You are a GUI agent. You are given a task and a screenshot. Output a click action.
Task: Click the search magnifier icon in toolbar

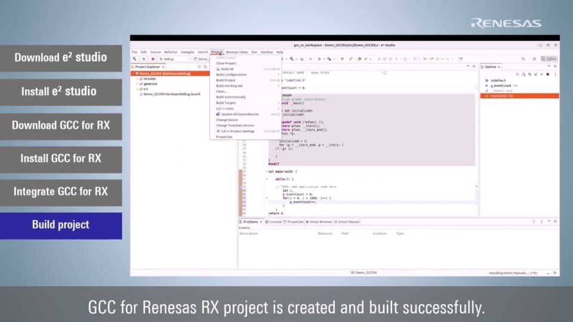pos(523,59)
